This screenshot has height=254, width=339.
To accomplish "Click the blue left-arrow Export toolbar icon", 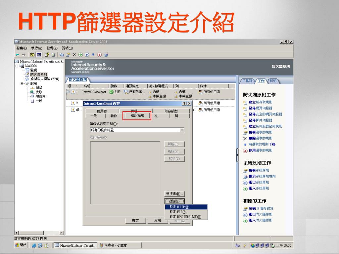I will 87,55.
